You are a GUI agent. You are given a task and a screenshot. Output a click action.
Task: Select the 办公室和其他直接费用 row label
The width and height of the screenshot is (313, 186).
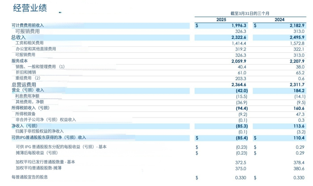coord(36,49)
